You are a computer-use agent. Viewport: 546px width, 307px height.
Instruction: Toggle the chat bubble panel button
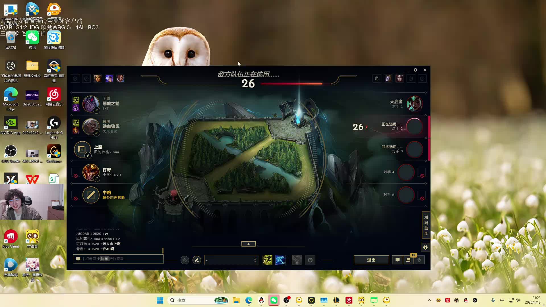point(398,260)
